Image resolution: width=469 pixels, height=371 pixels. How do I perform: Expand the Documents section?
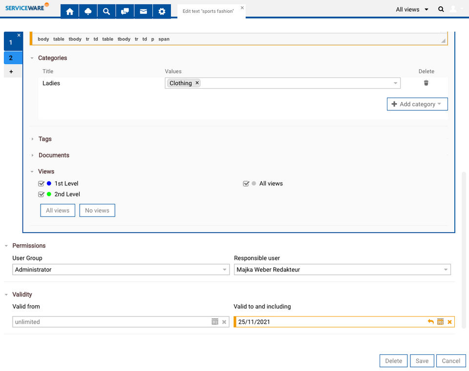click(x=54, y=156)
